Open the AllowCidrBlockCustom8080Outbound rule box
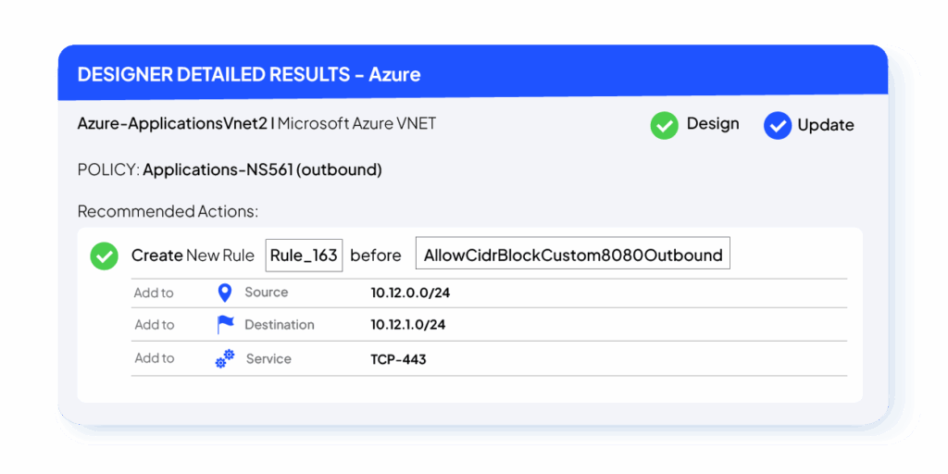Viewport: 948px width, 474px height. point(572,256)
